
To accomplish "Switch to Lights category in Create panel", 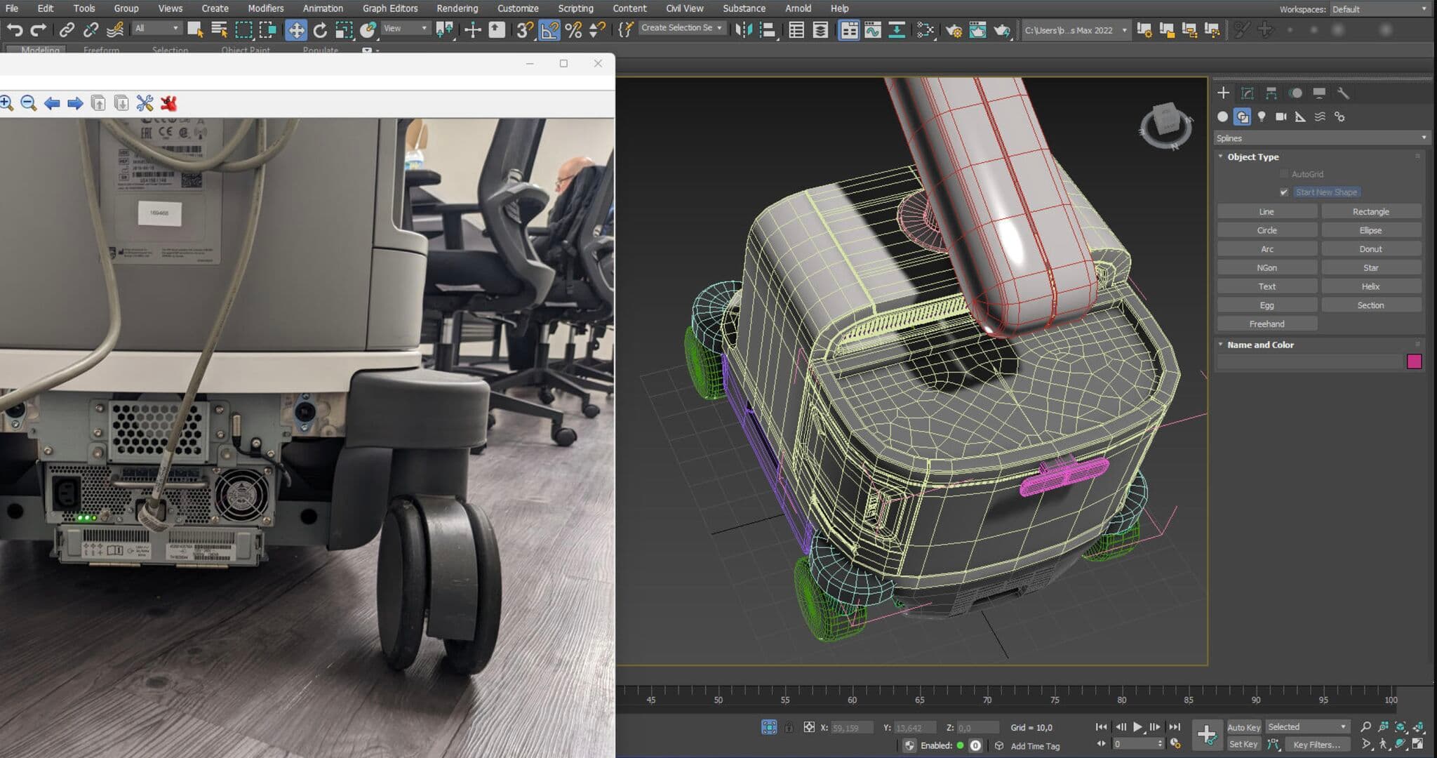I will 1262,117.
